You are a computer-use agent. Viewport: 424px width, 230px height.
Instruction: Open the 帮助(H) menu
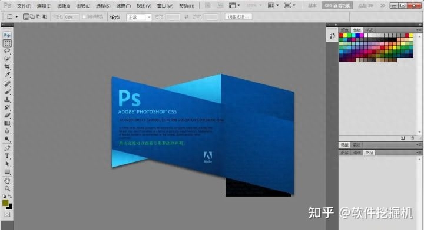[187, 6]
